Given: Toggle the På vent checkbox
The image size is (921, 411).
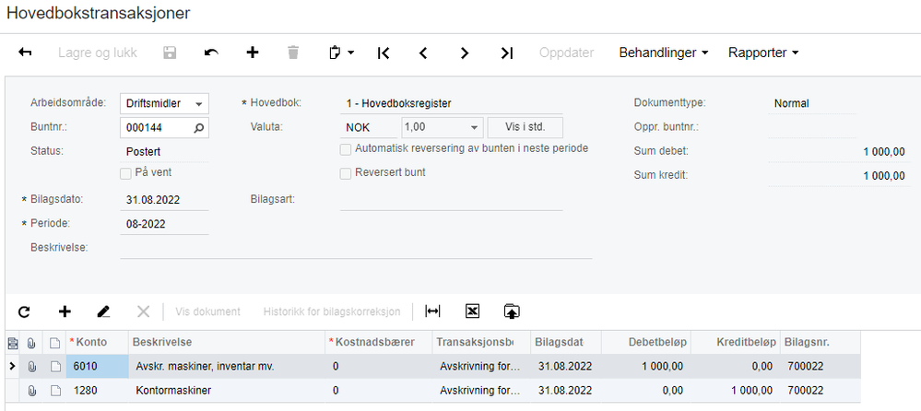Looking at the screenshot, I should click(126, 172).
